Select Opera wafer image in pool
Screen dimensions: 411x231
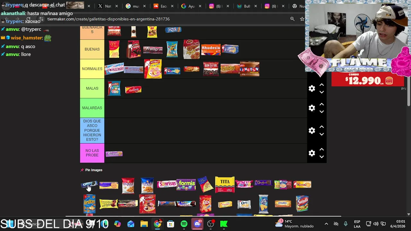[244, 204]
